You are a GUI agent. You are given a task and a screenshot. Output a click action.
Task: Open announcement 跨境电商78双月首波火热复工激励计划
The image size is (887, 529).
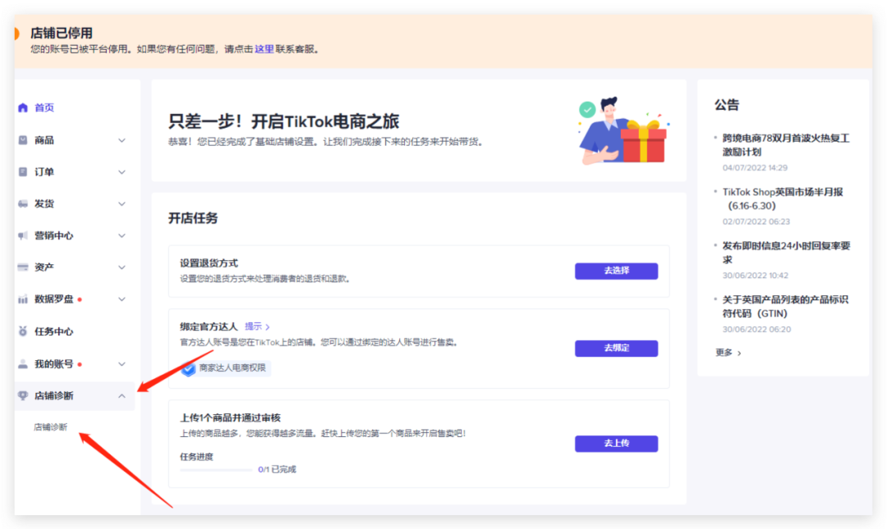click(x=786, y=144)
